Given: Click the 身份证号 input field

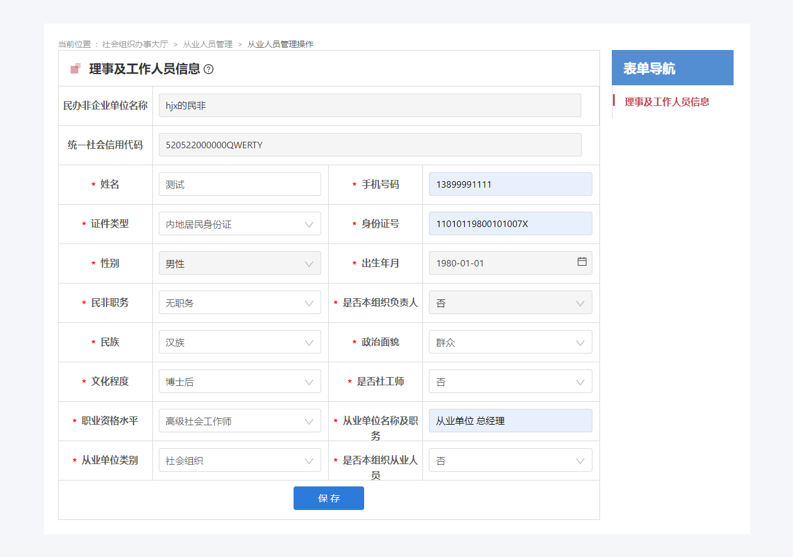Looking at the screenshot, I should pyautogui.click(x=510, y=224).
